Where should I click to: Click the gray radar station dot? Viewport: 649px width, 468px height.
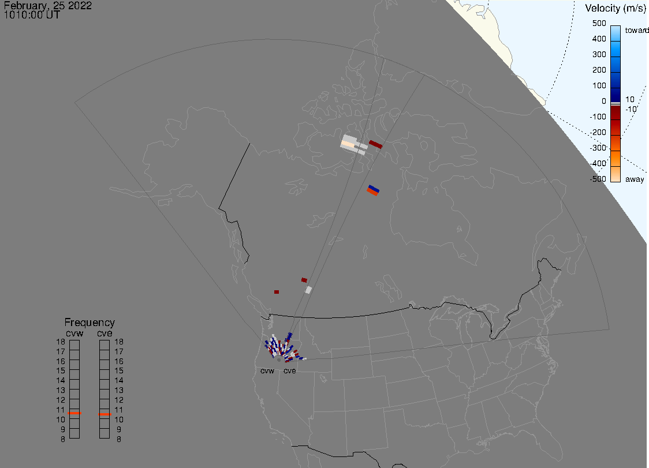[x=278, y=360]
